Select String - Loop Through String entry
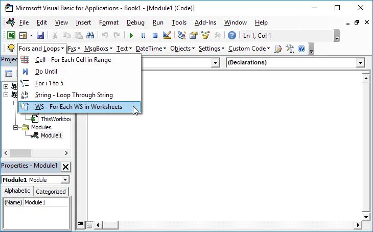The image size is (373, 232). point(79,95)
